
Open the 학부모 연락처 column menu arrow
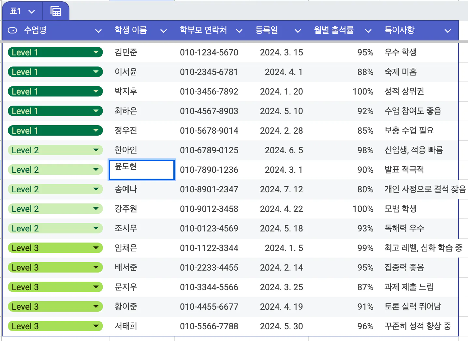(x=239, y=31)
